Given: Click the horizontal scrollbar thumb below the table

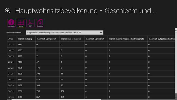Looking at the screenshot, I should [x=56, y=99].
